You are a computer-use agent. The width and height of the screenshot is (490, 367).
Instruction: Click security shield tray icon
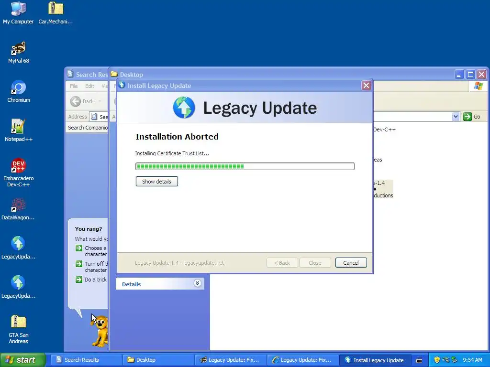pos(437,360)
